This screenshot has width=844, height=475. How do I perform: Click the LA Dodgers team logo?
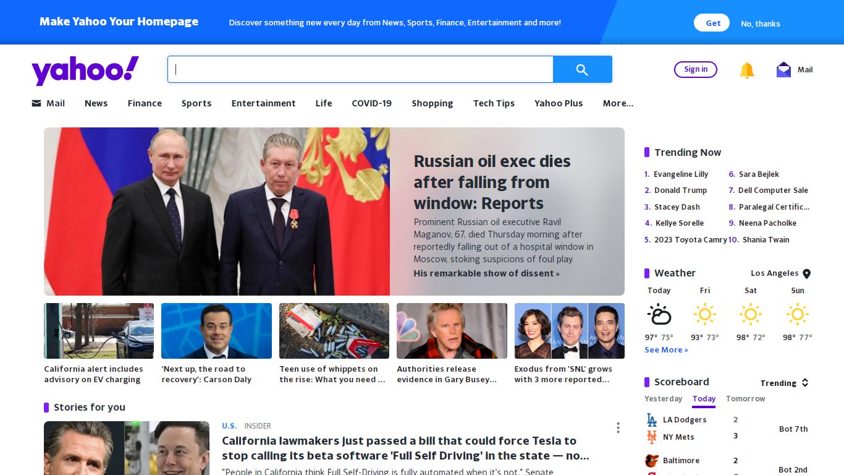coord(651,420)
